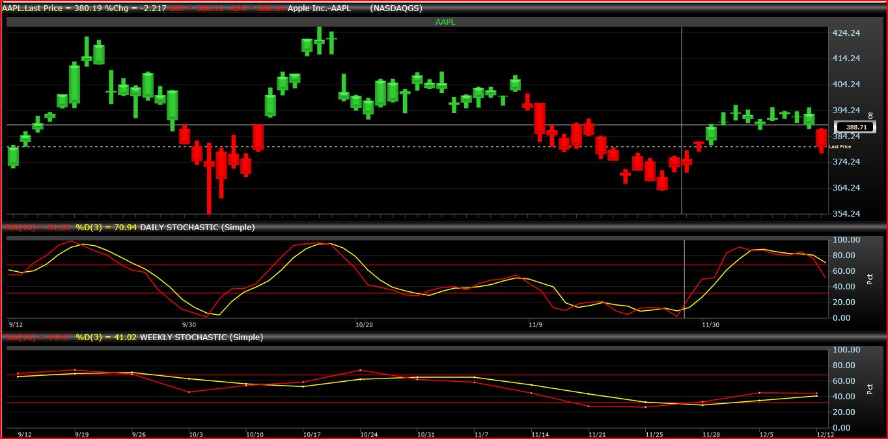This screenshot has height=439, width=888.
Task: Click the 354.24 price axis label
Action: 846,214
